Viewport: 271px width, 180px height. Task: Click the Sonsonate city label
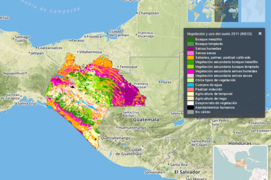point(154,172)
